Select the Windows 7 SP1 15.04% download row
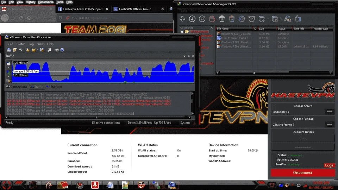This screenshot has height=190, width=338. click(x=274, y=46)
